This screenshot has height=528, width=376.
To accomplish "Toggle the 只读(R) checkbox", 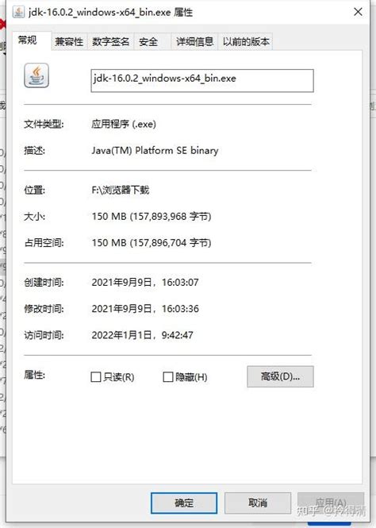I will click(96, 377).
